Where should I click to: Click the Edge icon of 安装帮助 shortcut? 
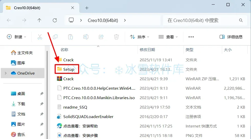point(59,126)
